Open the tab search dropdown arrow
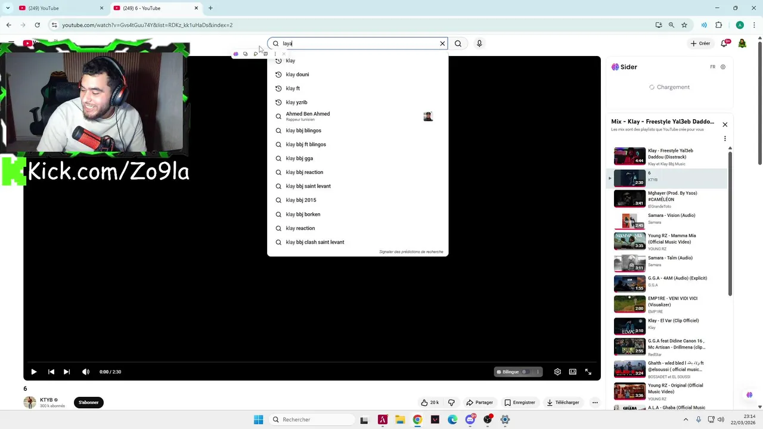Screen dimensions: 763x429 coord(8,8)
